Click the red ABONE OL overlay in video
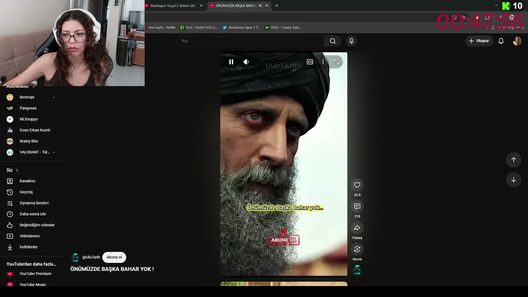 click(x=283, y=240)
